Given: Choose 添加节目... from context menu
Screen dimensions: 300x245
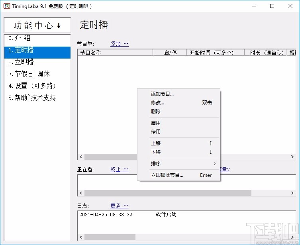Looking at the screenshot, I should (x=179, y=94).
